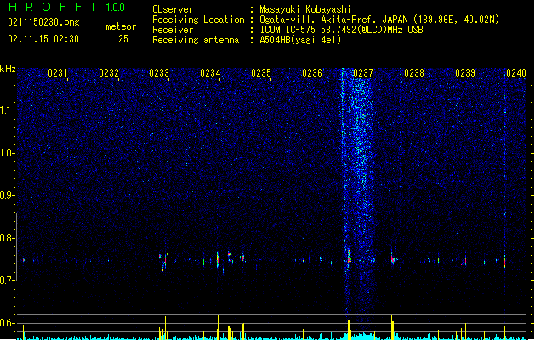
Task: Click the 0.7 kHz frequency axis label
Action: point(8,280)
